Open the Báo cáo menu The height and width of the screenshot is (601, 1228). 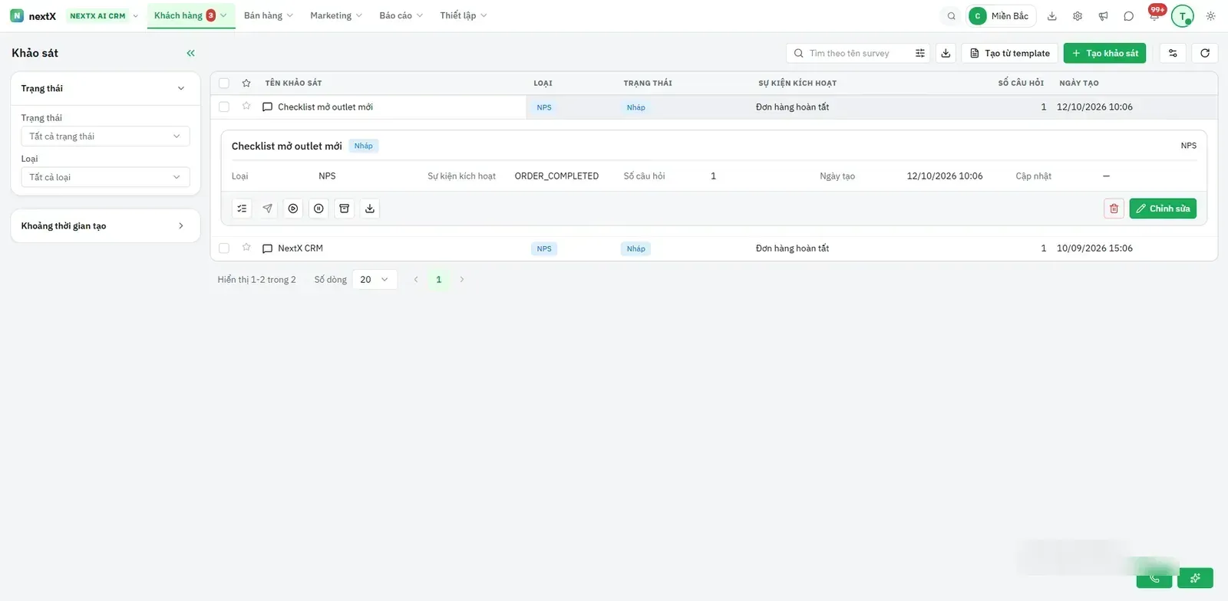click(401, 16)
